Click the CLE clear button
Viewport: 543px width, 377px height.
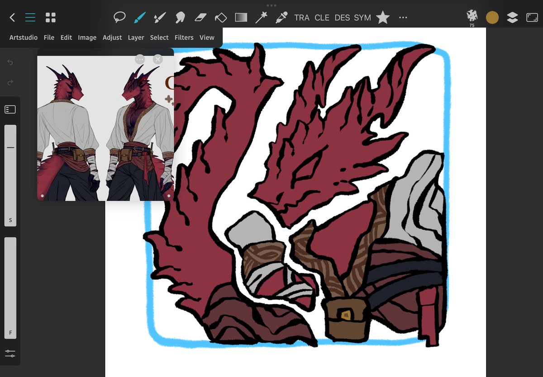click(322, 18)
